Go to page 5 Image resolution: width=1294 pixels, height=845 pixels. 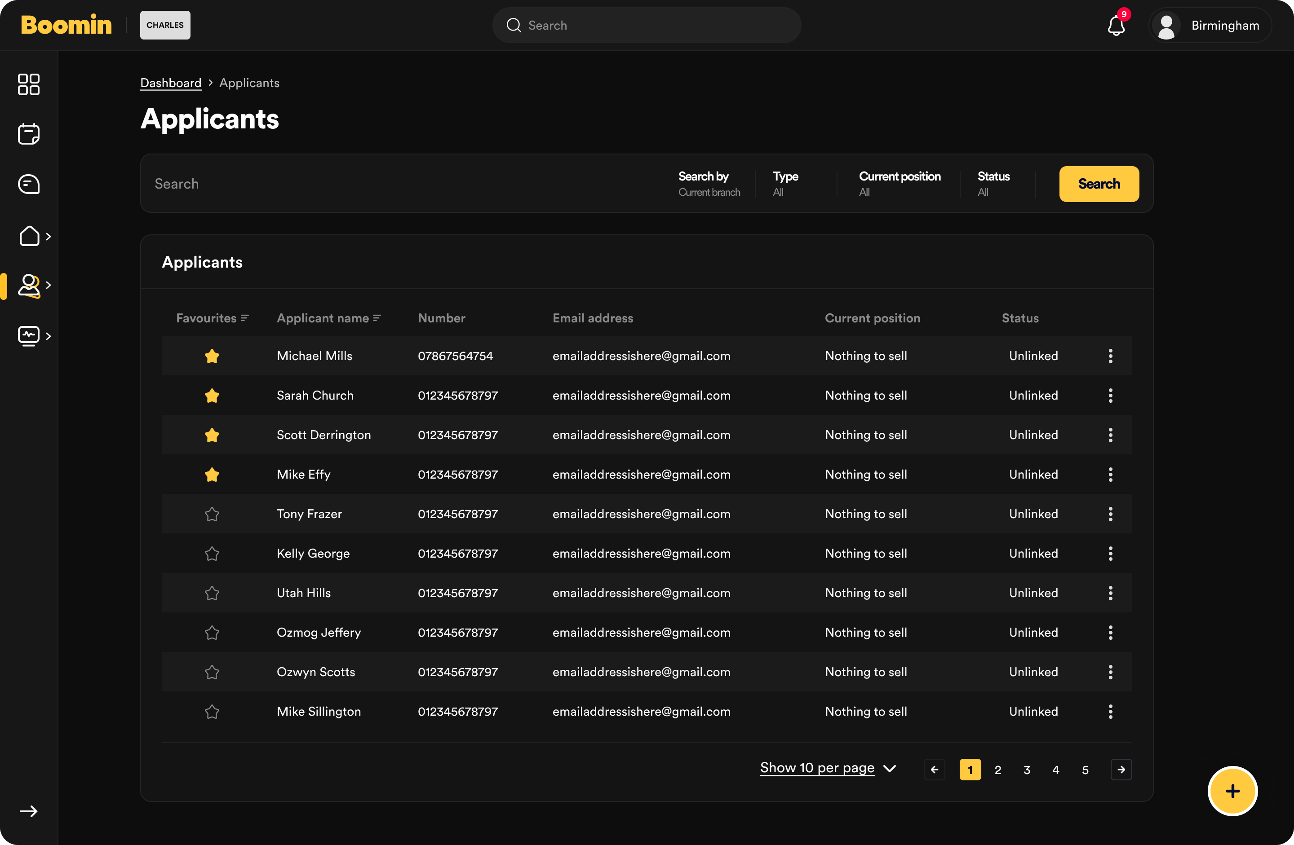pos(1085,770)
